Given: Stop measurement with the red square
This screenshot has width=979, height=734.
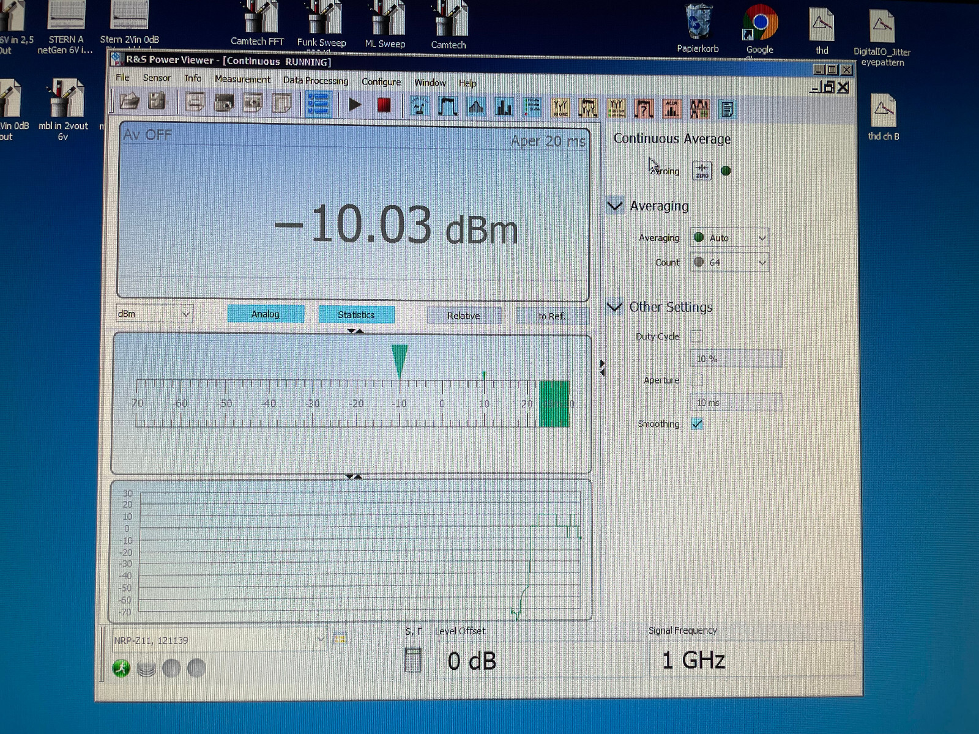Looking at the screenshot, I should click(384, 105).
